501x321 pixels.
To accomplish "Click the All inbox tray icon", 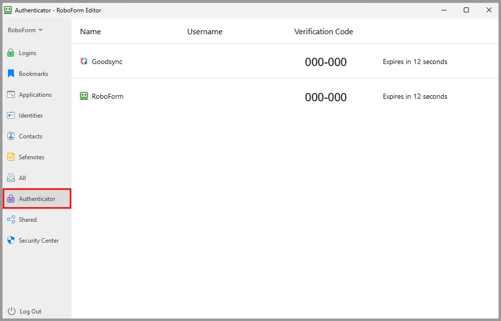I will click(11, 178).
